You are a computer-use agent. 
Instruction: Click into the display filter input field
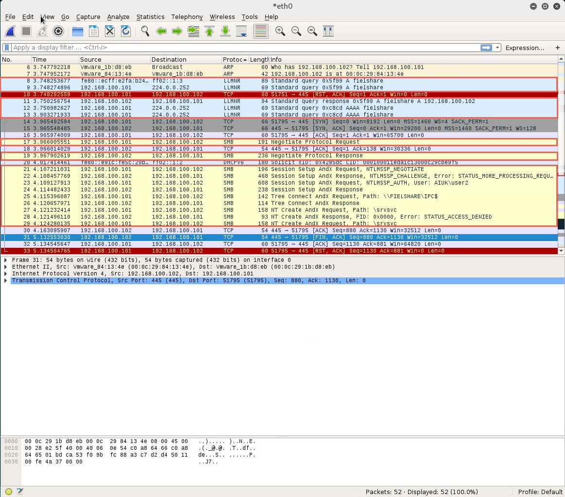243,48
